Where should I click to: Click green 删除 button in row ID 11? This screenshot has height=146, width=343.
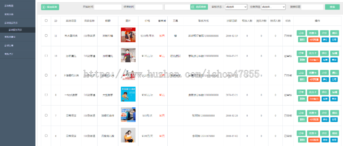point(302,40)
